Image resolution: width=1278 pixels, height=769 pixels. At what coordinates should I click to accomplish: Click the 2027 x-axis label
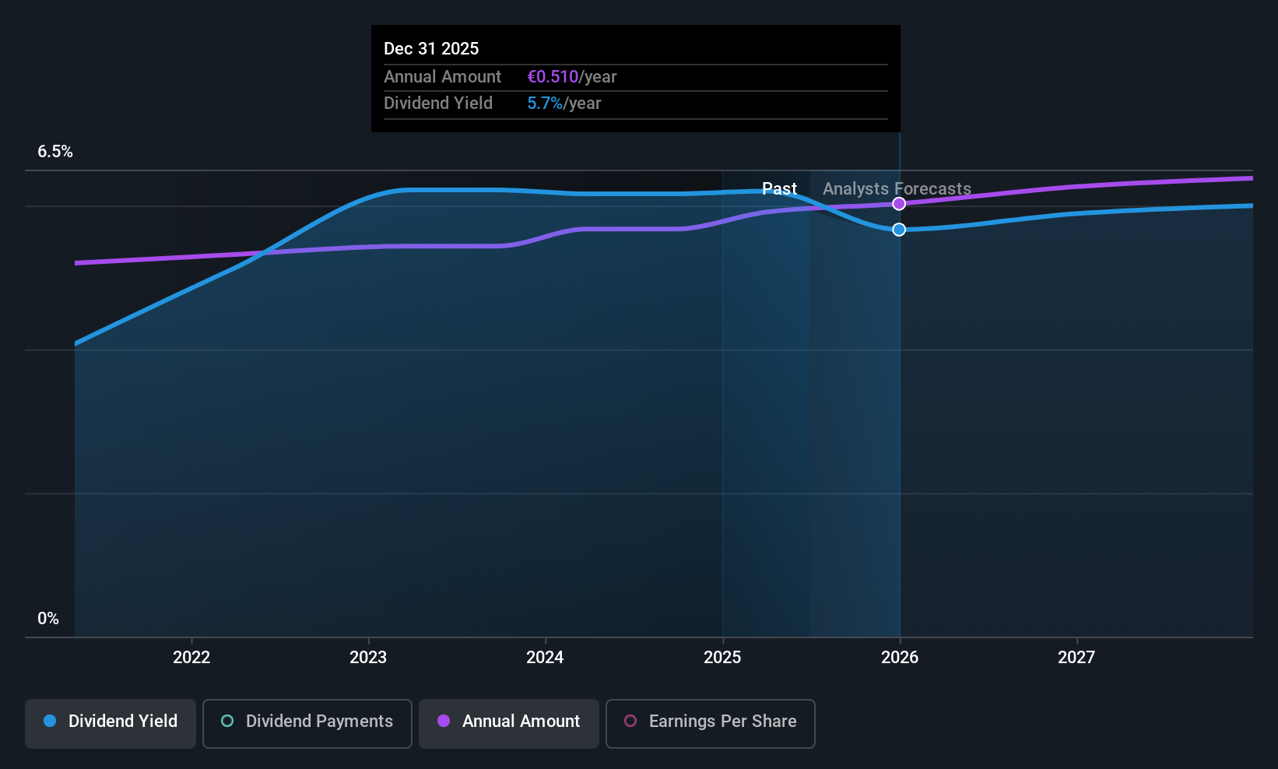(1076, 658)
